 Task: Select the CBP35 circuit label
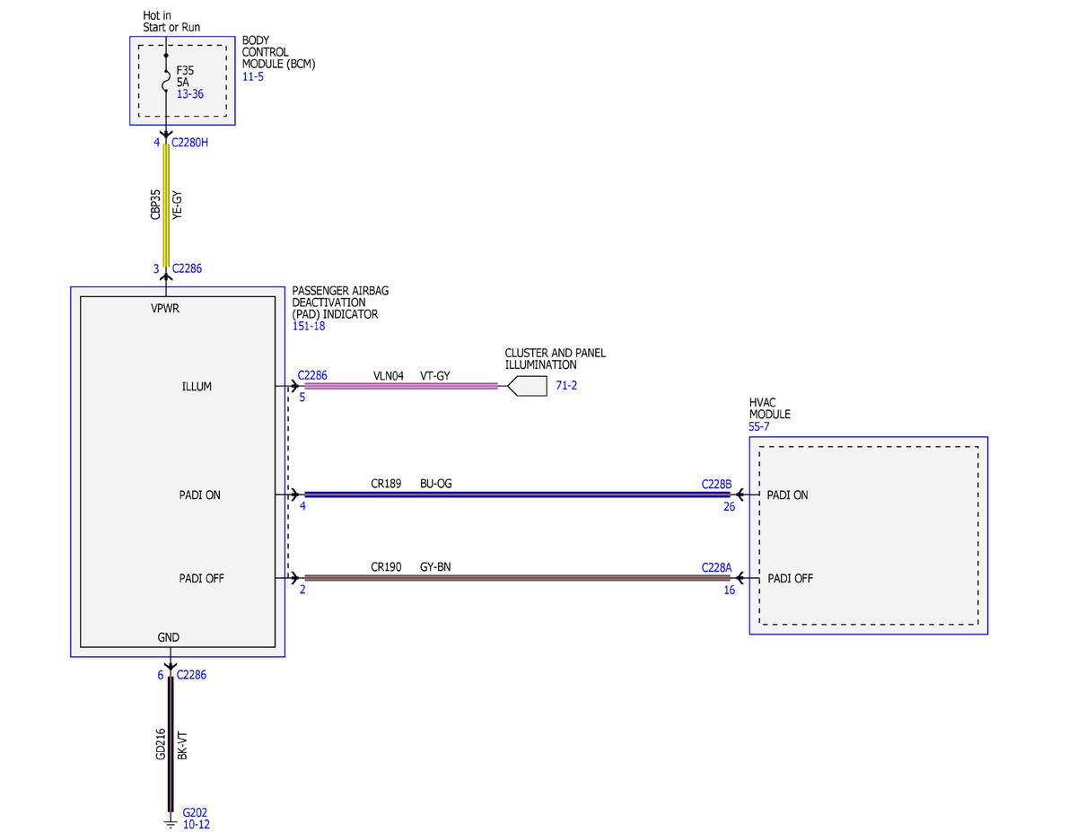pos(155,205)
